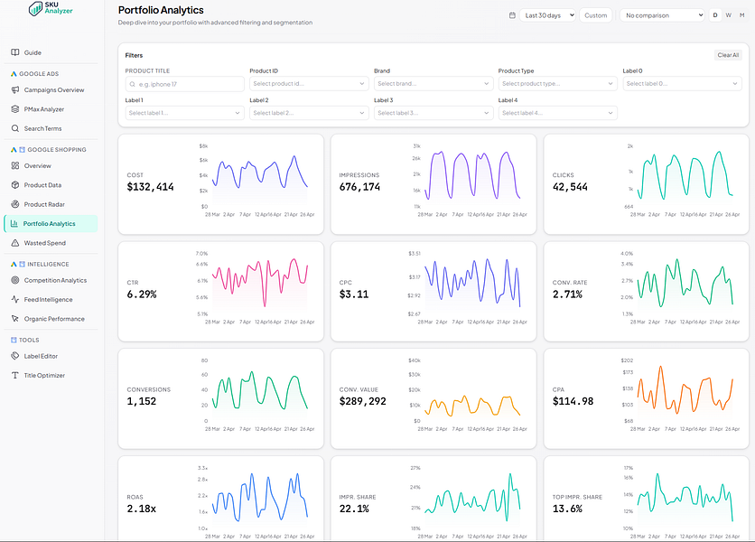Click the Clicks 42,544 chart card
This screenshot has width=755, height=542.
(647, 184)
